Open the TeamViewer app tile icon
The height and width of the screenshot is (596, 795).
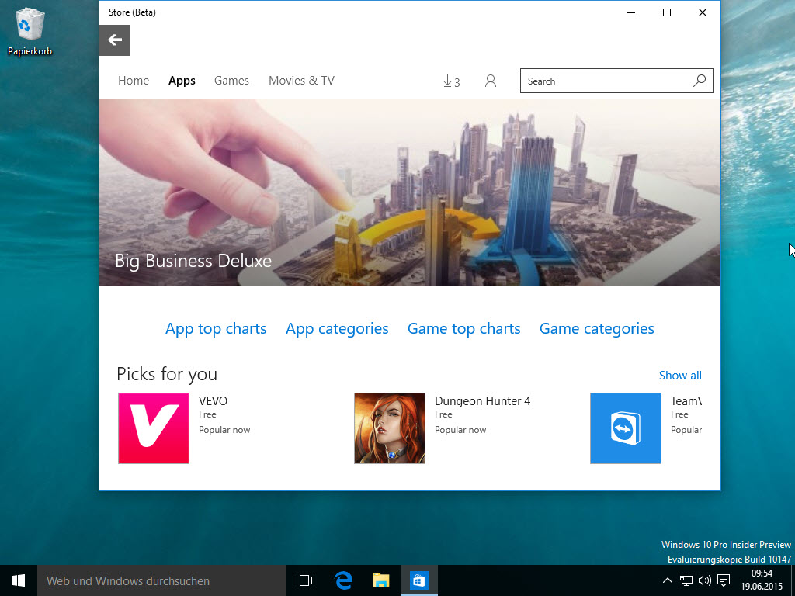coord(626,428)
